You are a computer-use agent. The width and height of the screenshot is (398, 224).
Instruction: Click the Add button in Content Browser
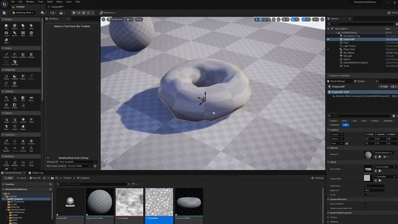[x=8, y=178]
